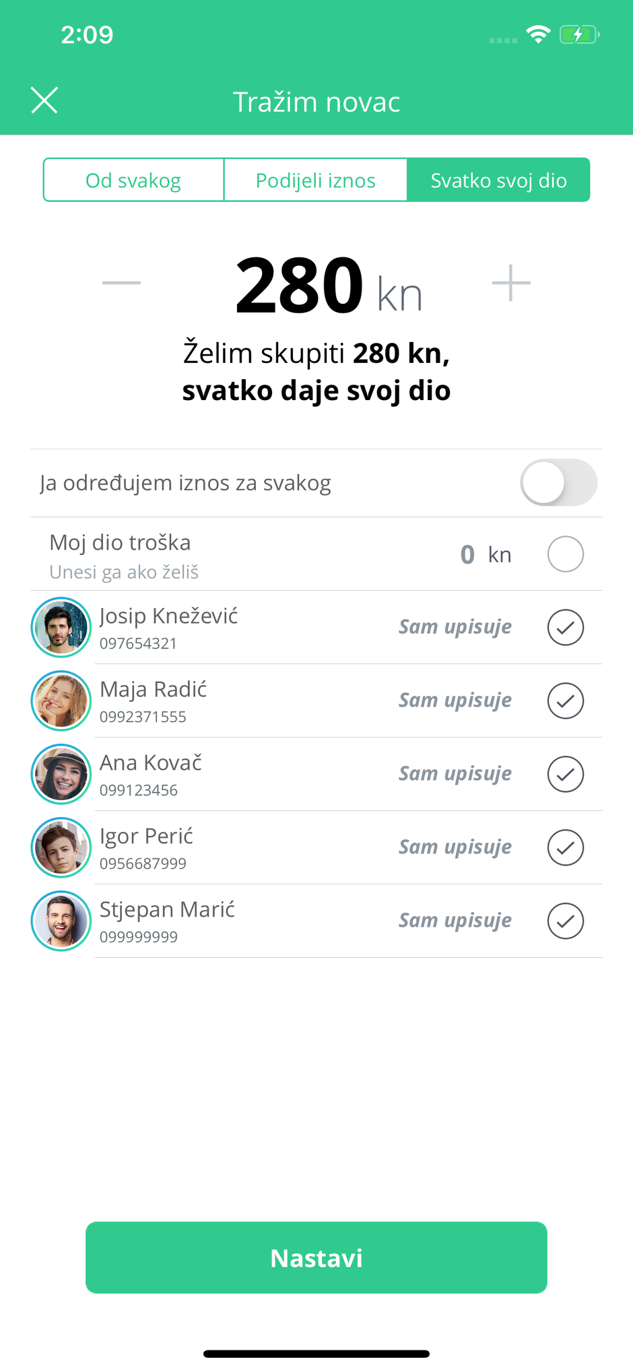Screen dimensions: 633x1370
Task: Decrease amount with the minus icon
Action: 121,283
